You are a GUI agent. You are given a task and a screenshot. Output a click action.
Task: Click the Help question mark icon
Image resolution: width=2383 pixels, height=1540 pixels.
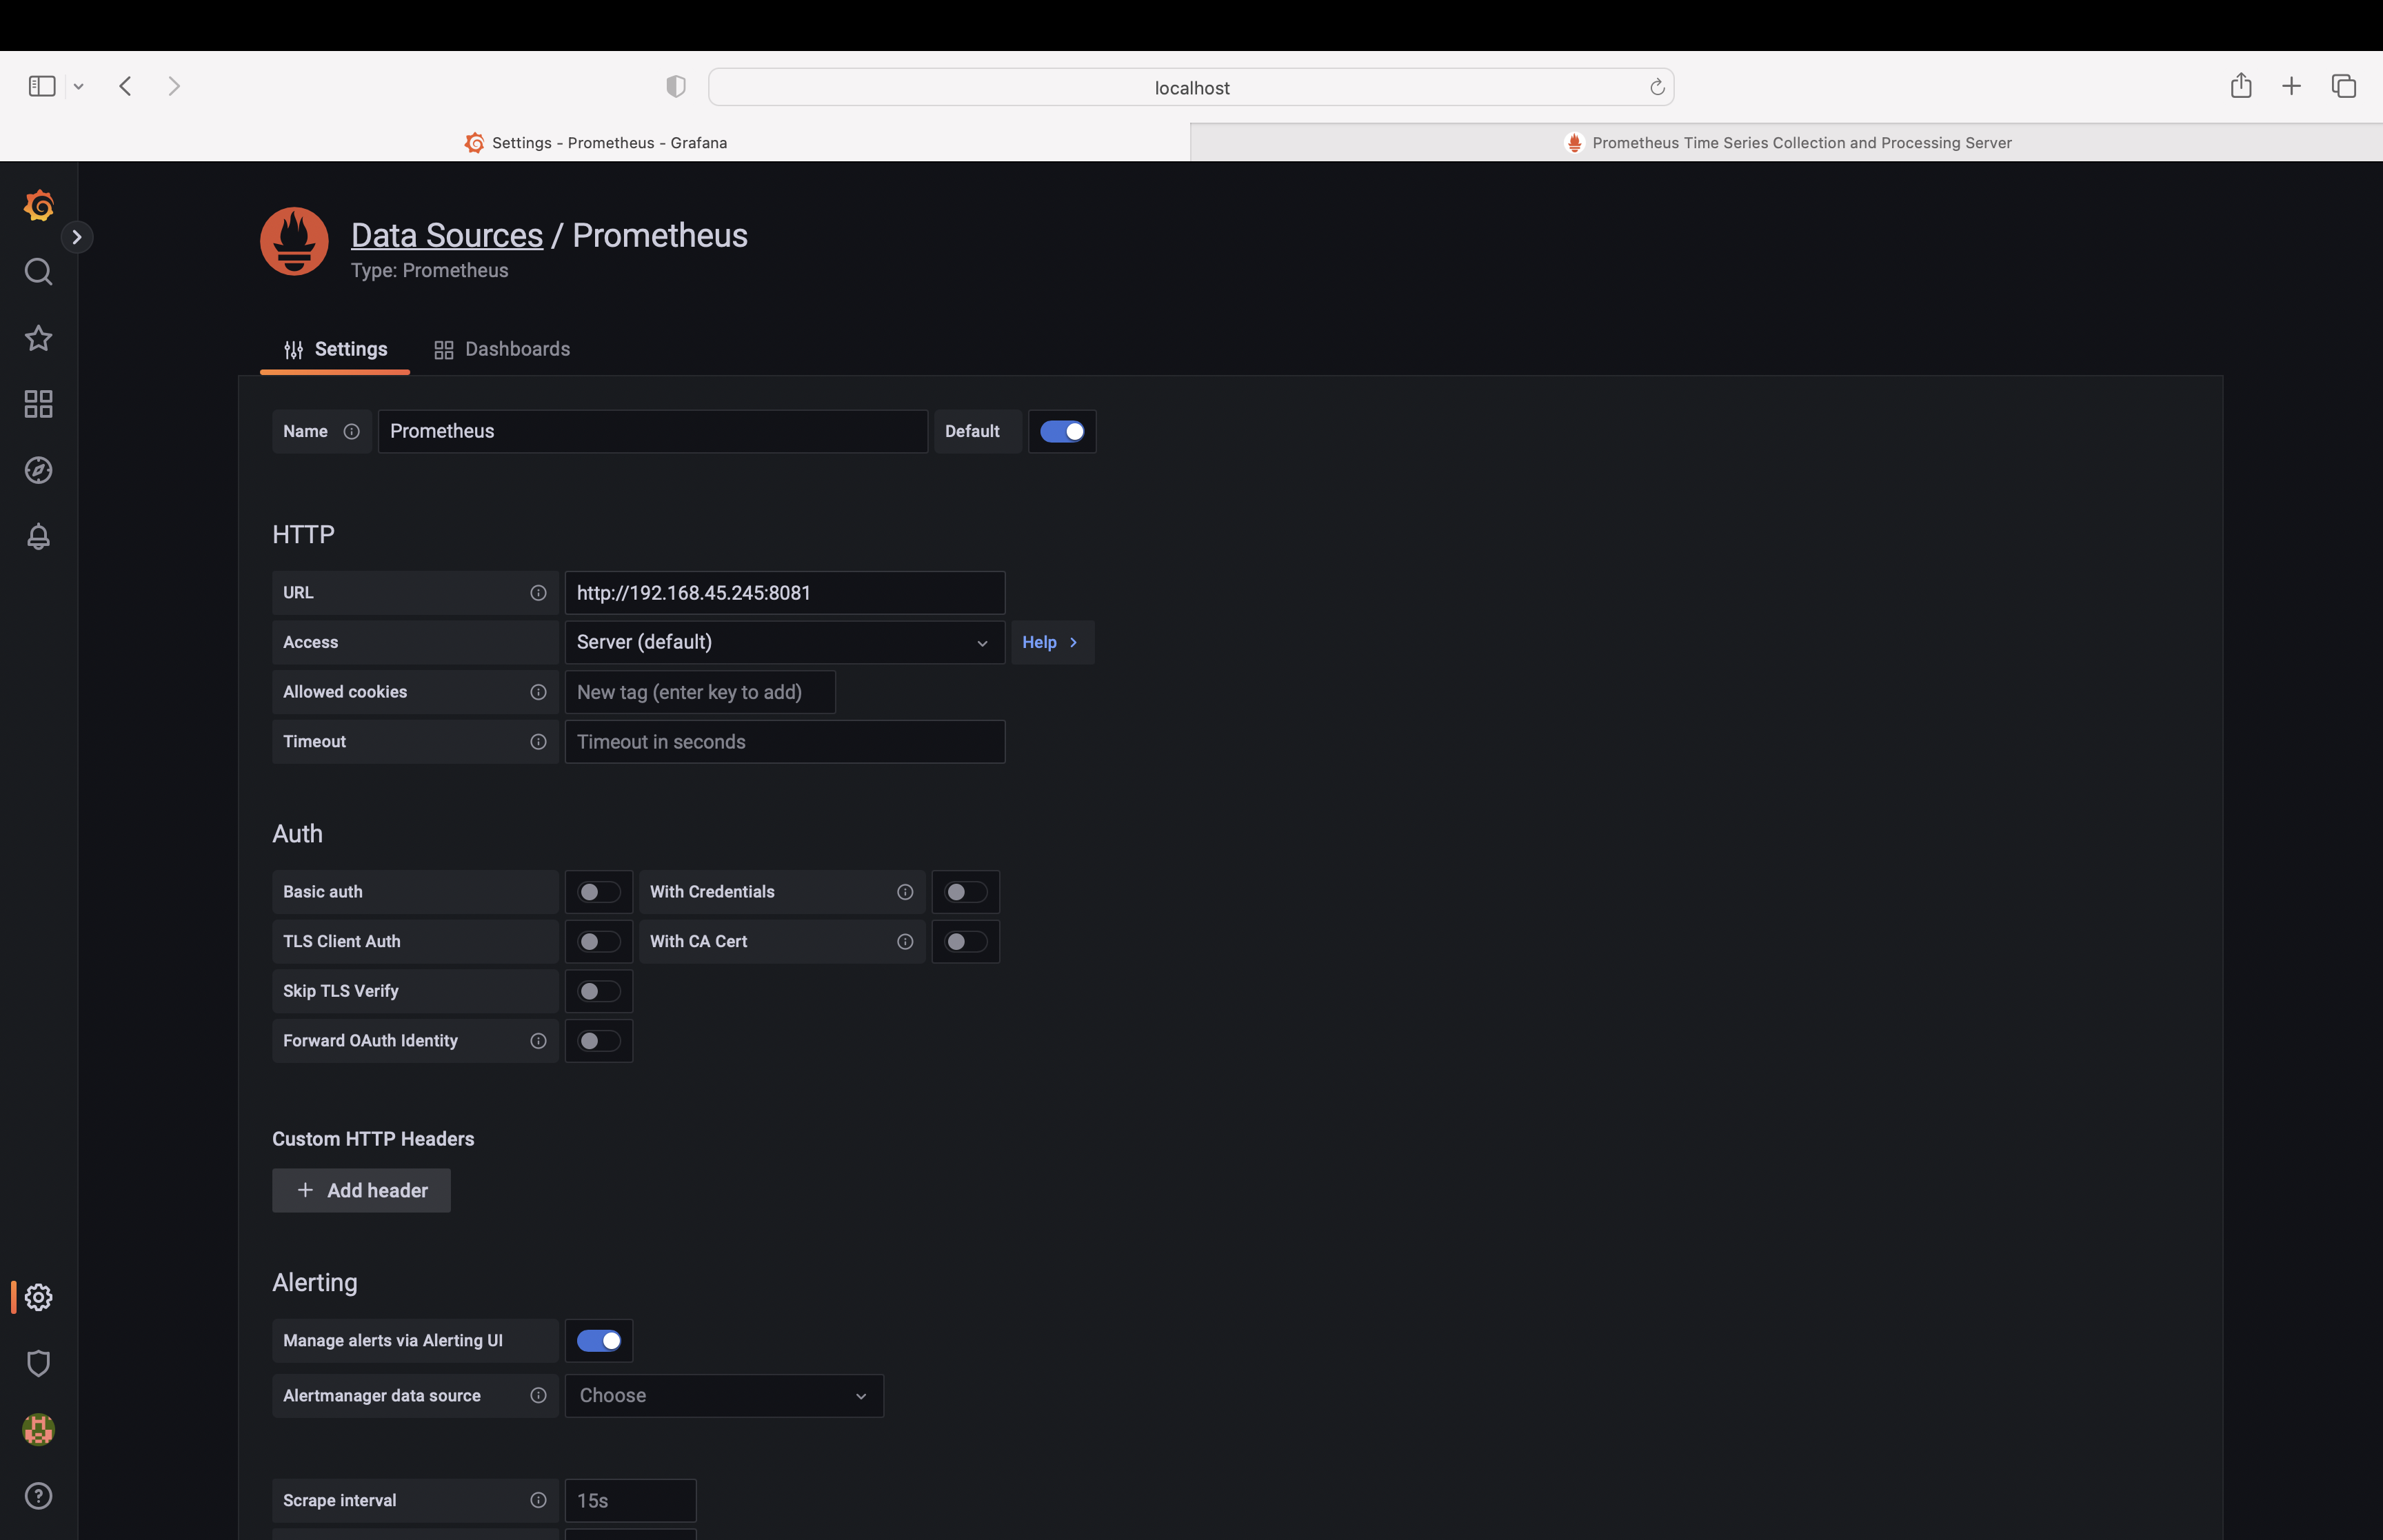[38, 1496]
